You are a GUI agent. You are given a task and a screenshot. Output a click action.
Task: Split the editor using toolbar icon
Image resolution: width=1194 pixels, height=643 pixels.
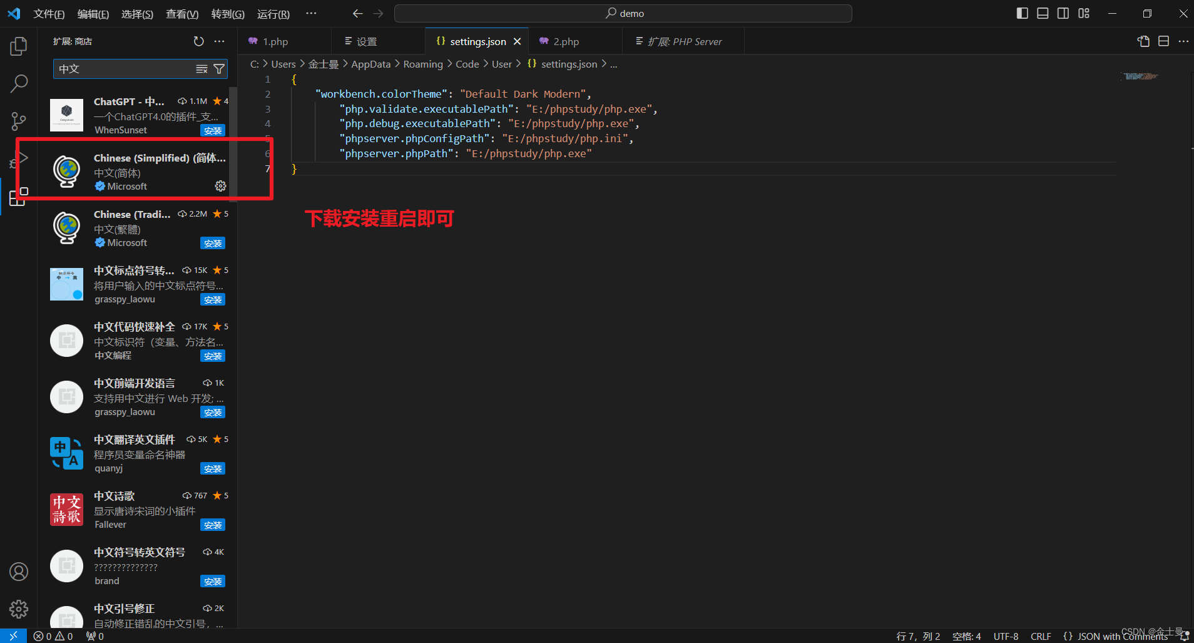pyautogui.click(x=1164, y=41)
